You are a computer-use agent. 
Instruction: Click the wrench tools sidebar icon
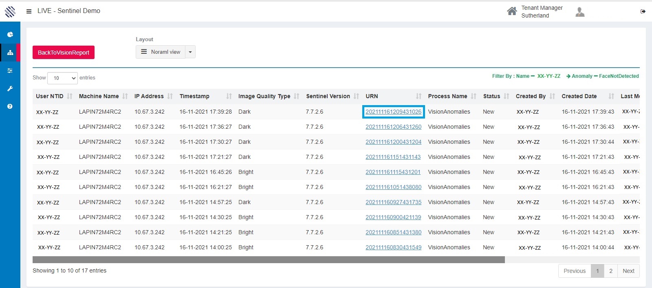tap(10, 88)
